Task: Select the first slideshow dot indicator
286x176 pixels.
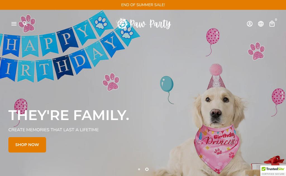Action: 139,169
